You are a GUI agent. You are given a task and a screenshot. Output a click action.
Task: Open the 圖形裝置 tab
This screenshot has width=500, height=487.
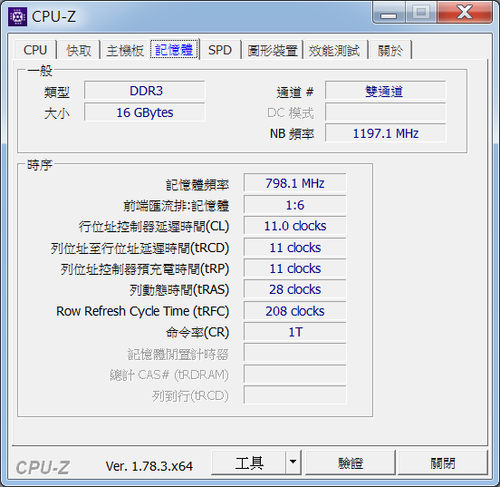(x=273, y=51)
